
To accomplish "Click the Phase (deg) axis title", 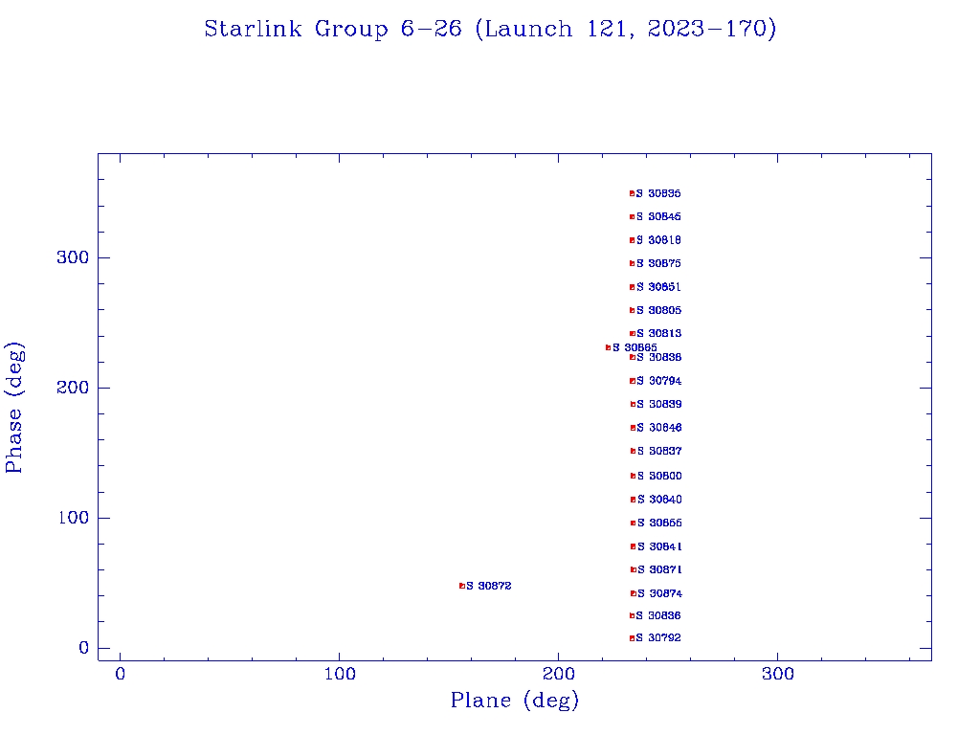I will click(14, 408).
